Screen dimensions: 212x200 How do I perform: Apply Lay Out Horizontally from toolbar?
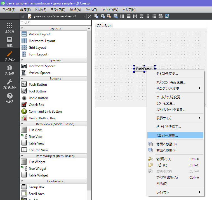(122, 16)
